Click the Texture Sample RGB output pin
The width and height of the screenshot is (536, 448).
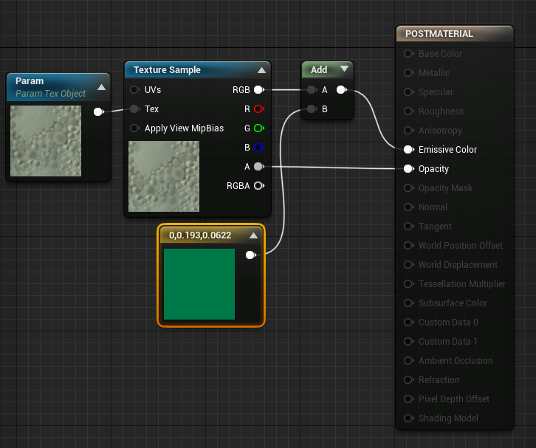click(x=258, y=90)
